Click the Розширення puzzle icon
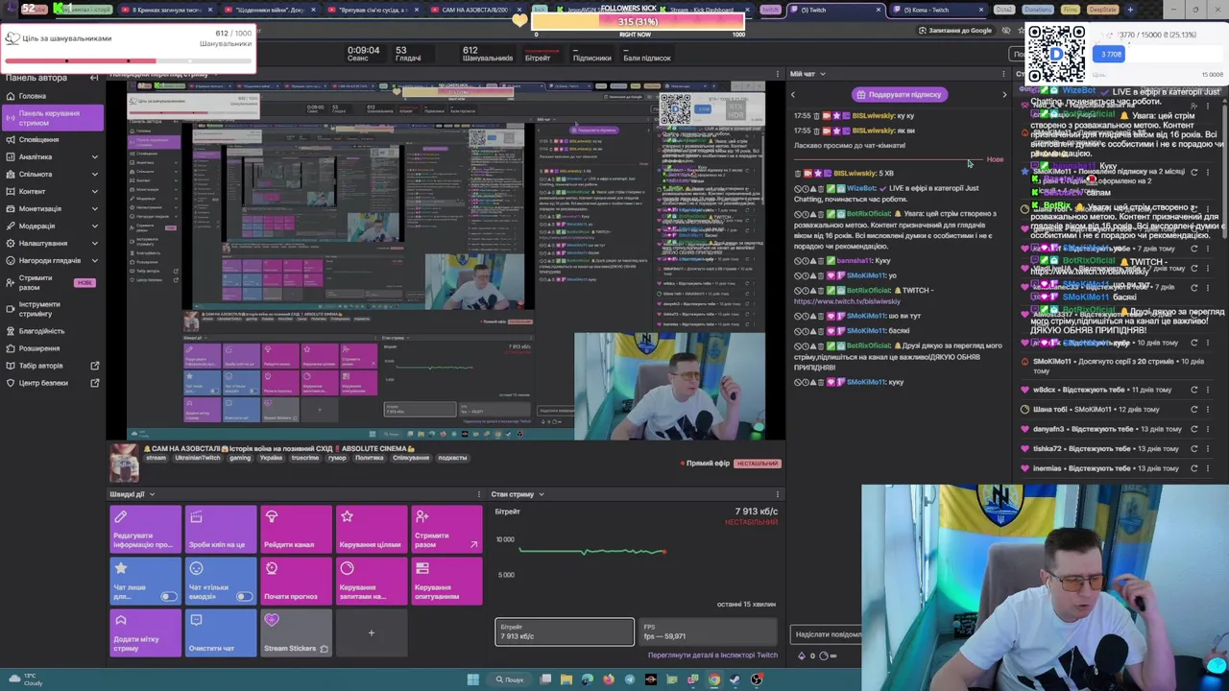 [10, 348]
